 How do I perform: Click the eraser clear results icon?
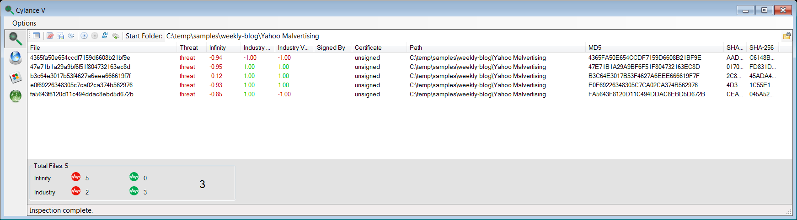click(50, 36)
